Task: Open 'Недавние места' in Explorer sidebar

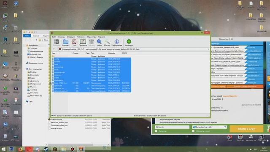Action: click(36, 52)
